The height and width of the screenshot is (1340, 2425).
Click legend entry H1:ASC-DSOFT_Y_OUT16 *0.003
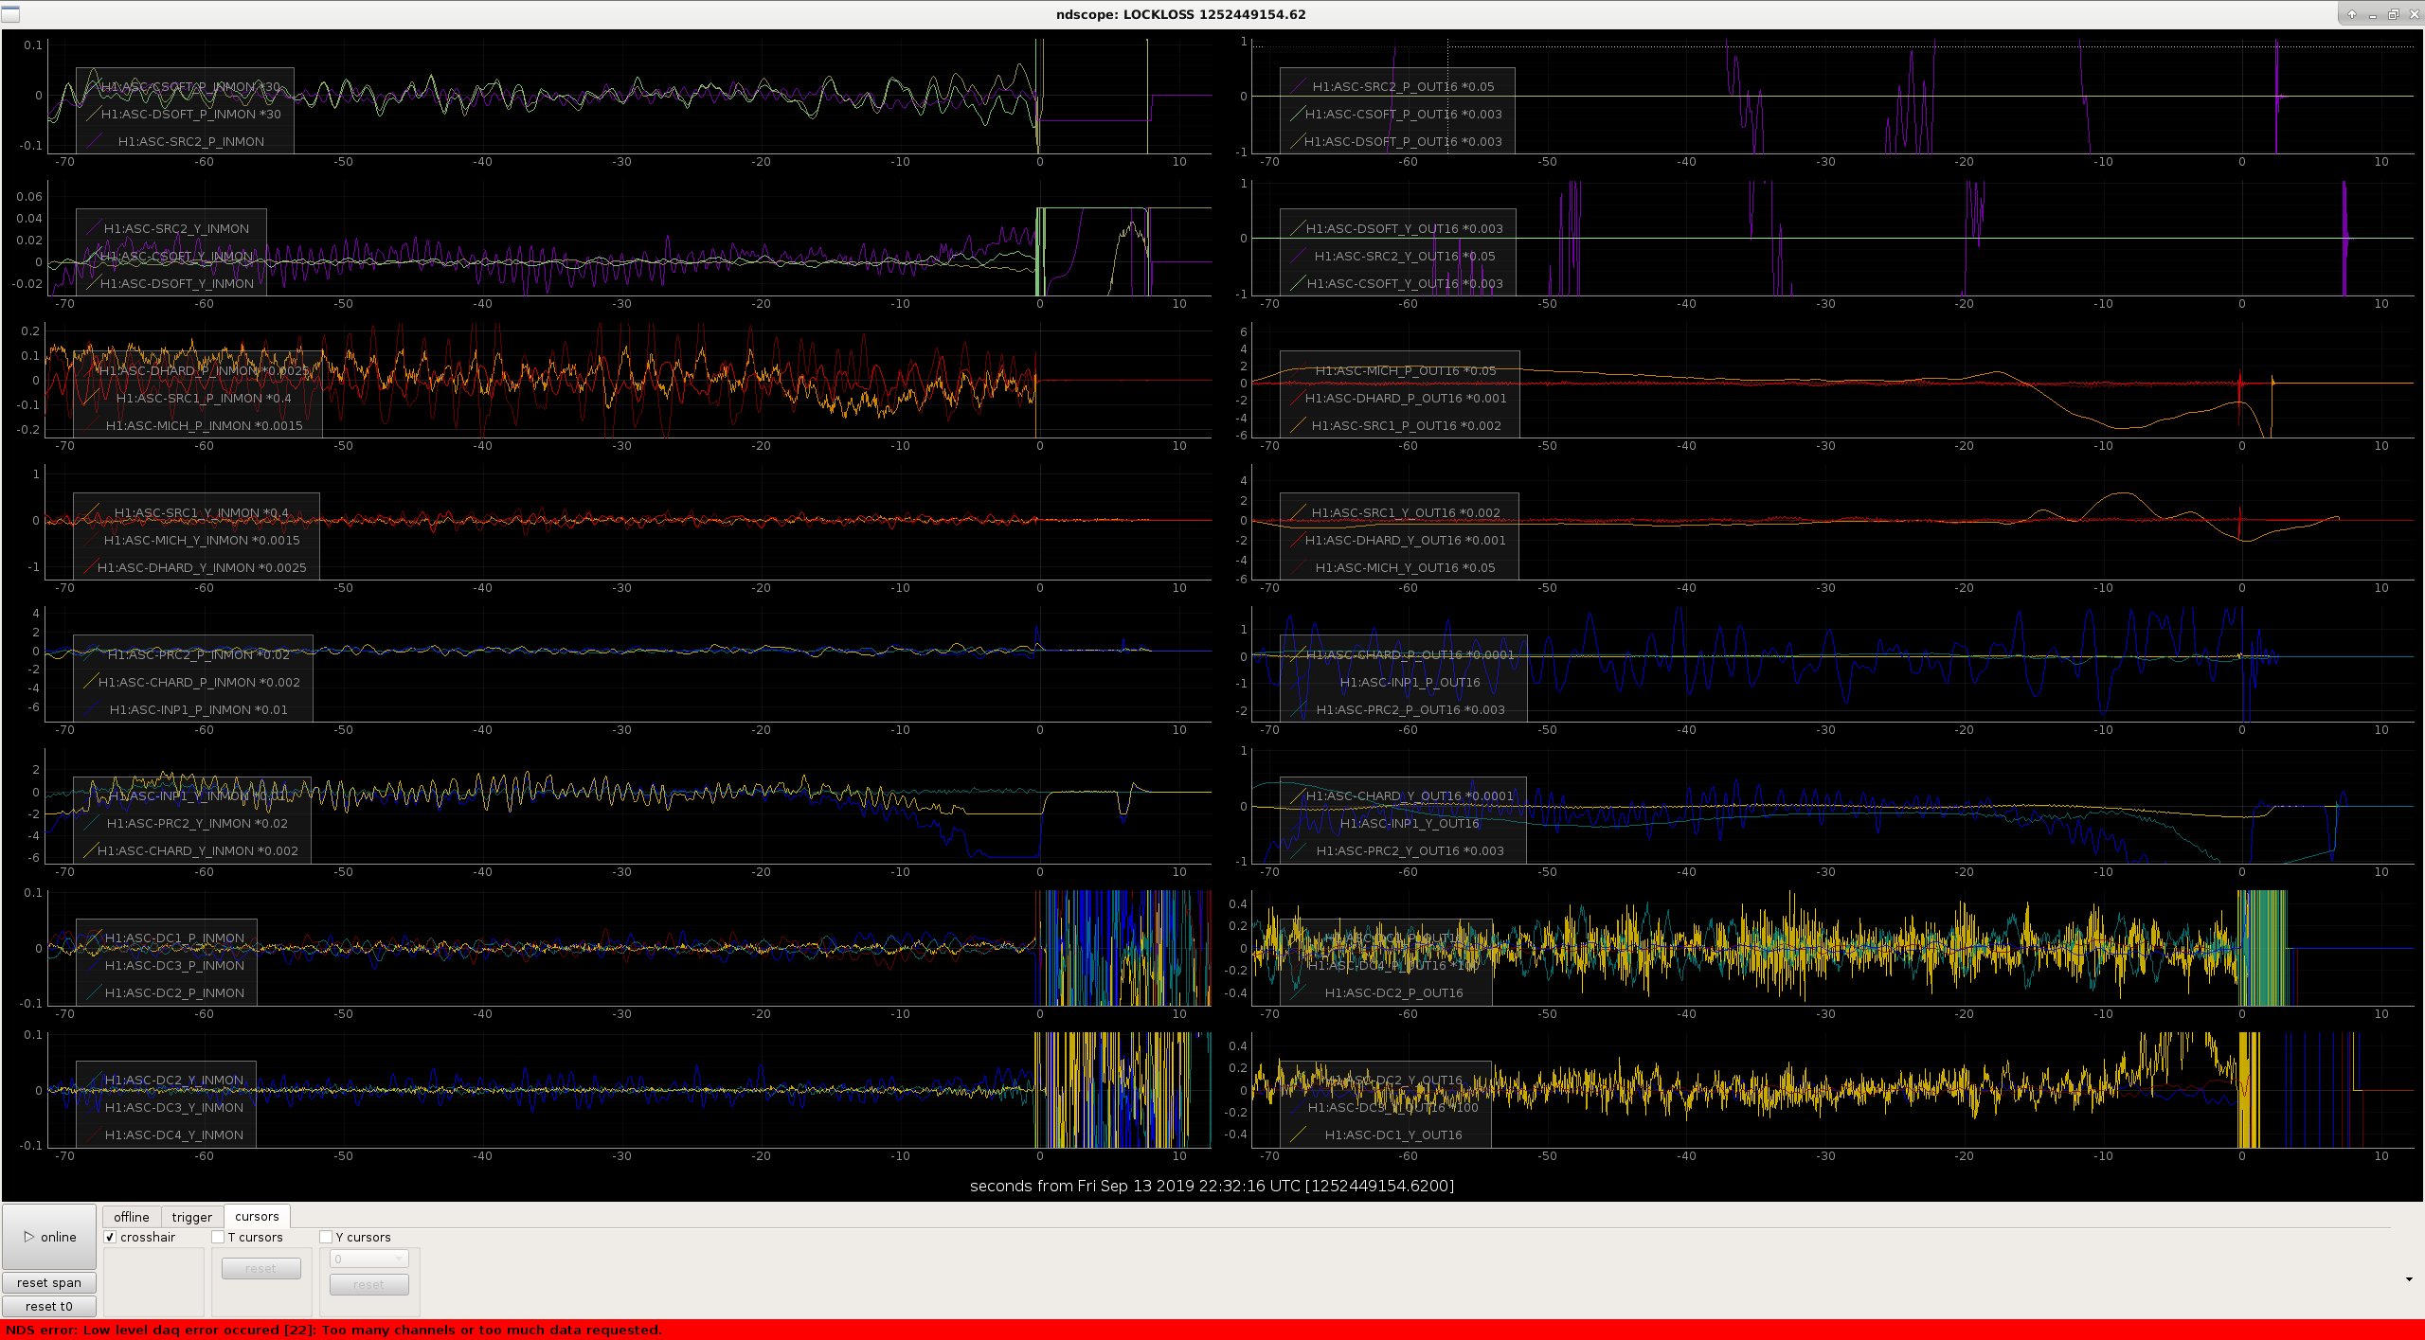pyautogui.click(x=1405, y=228)
